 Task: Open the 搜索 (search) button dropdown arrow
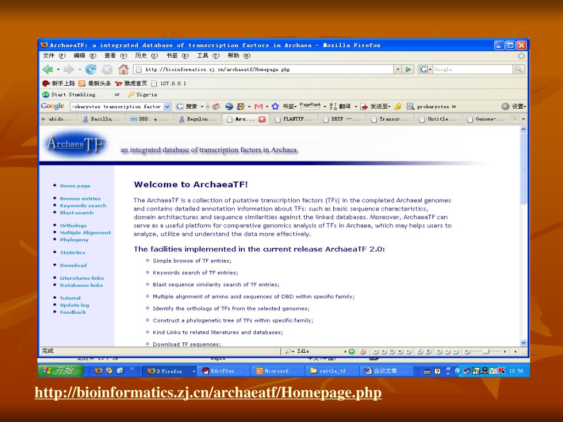pos(202,107)
